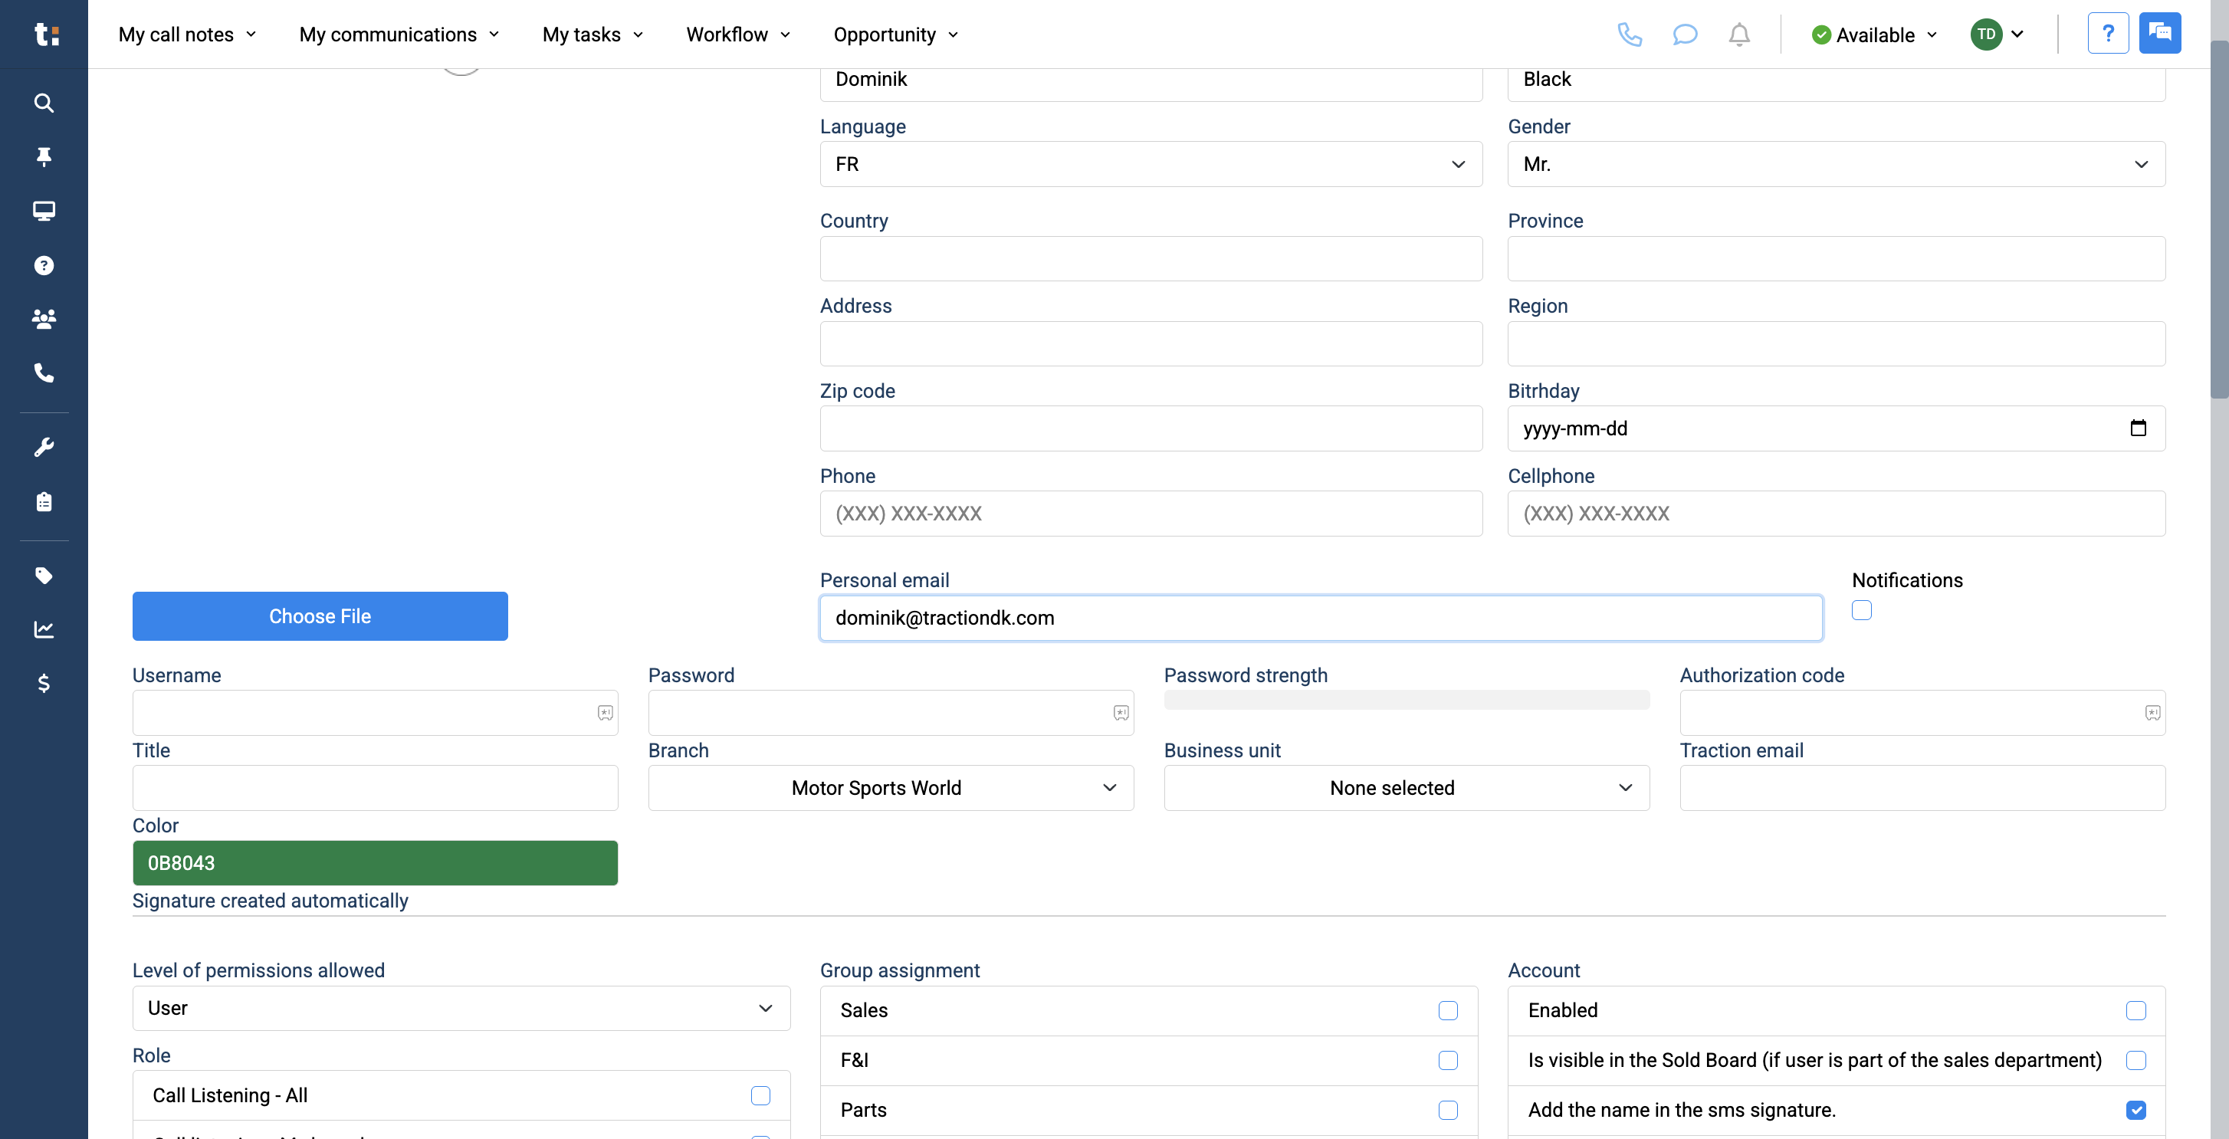Uncheck 'Add the name in the sms signature'
The width and height of the screenshot is (2229, 1139).
pos(2137,1110)
